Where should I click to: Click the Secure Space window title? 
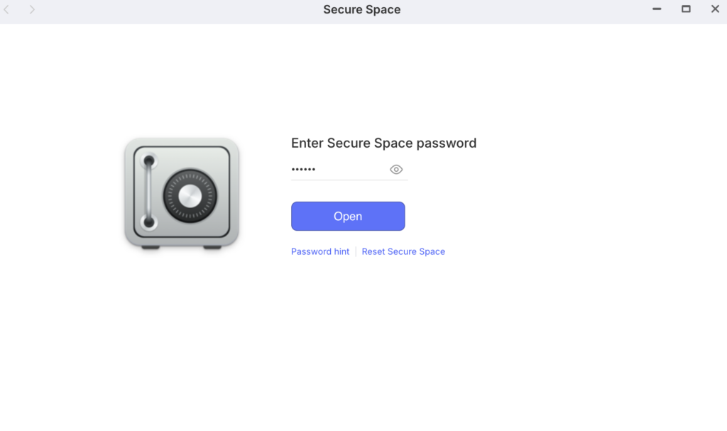coord(362,10)
